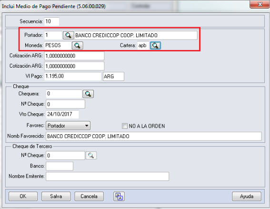Viewport: 270px width, 209px height.
Task: Open the Moneda search magnifier
Action: click(x=77, y=45)
